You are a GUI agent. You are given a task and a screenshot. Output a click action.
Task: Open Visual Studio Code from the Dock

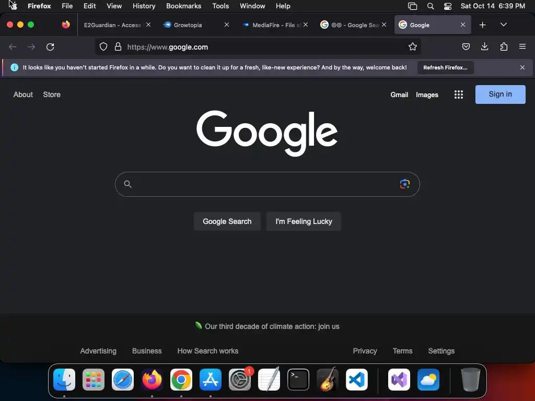356,379
